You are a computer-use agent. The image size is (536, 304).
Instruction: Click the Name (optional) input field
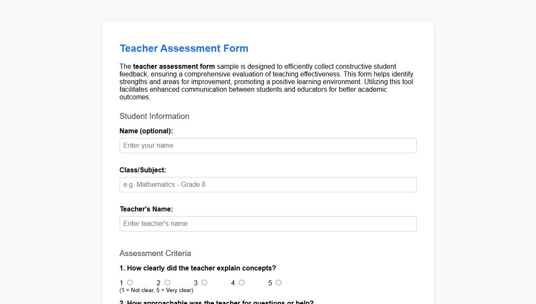click(268, 145)
